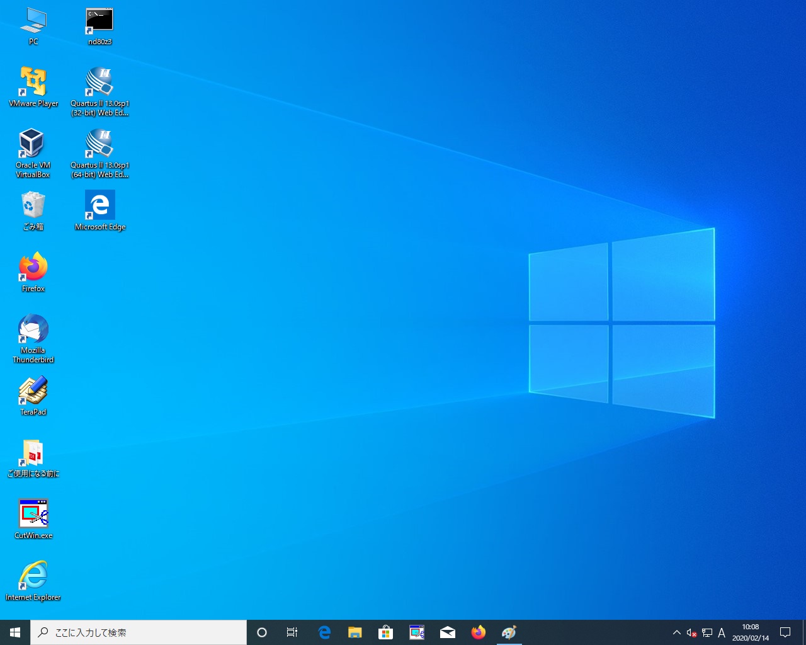The height and width of the screenshot is (645, 806).
Task: Select the nd80z3 command prompt shortcut
Action: pyautogui.click(x=99, y=26)
